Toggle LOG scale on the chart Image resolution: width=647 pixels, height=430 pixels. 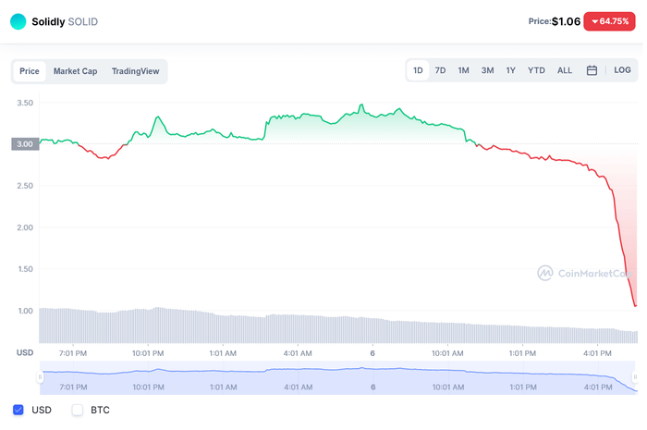622,70
